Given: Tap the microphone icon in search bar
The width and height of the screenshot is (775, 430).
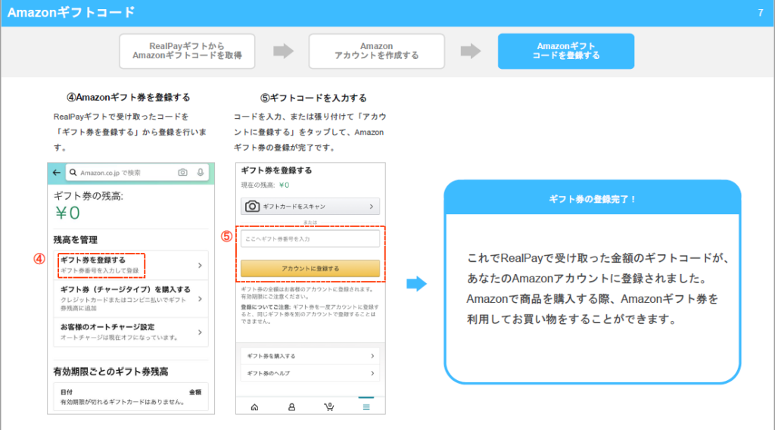Looking at the screenshot, I should pos(200,172).
